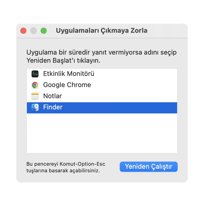Screen dimensions: 203x203
Task: Click the Google Chrome logo icon
Action: (x=35, y=85)
